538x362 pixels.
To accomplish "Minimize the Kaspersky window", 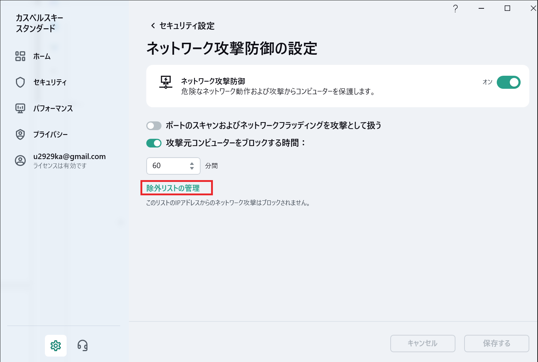I will click(482, 8).
